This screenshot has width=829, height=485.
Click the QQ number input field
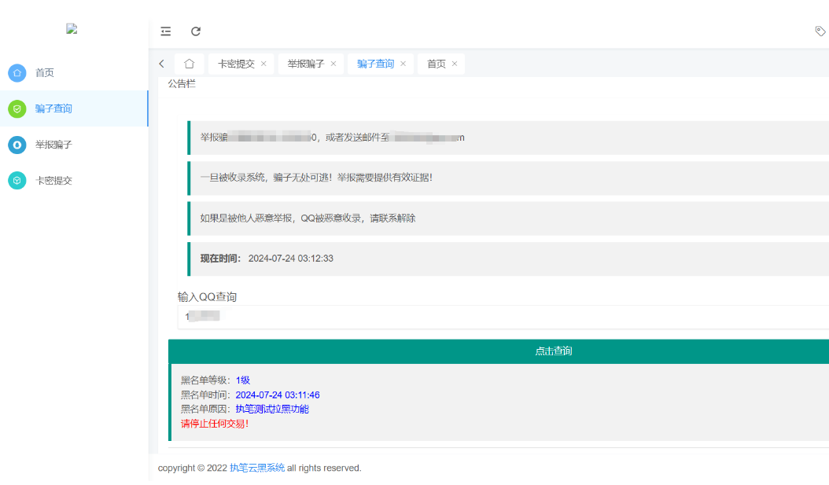tap(503, 317)
